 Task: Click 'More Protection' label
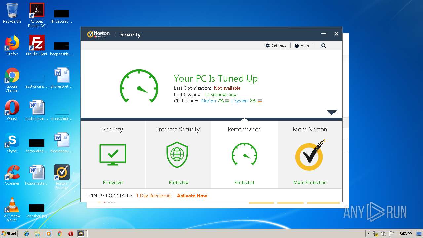point(310,182)
